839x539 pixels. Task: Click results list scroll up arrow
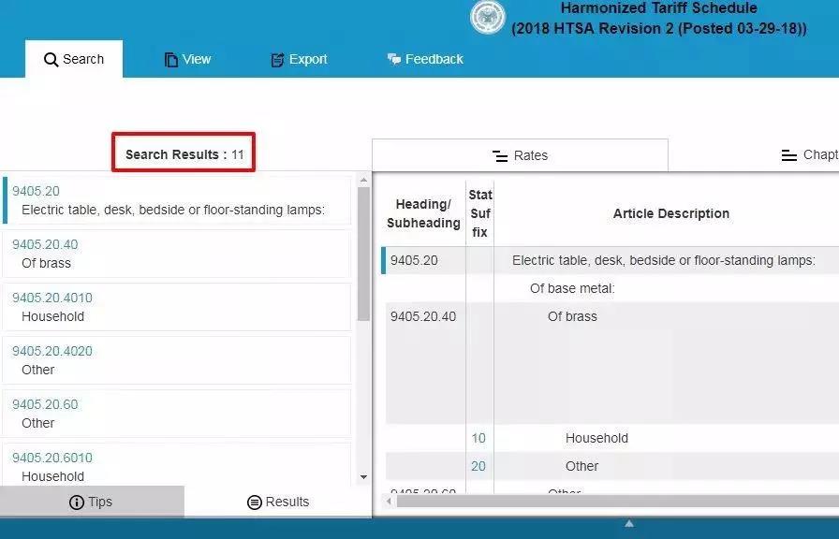[364, 181]
